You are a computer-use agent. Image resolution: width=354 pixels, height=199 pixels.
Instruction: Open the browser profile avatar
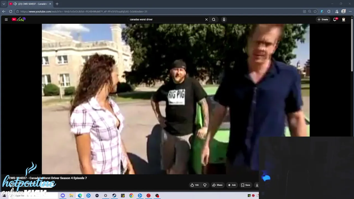(343, 11)
